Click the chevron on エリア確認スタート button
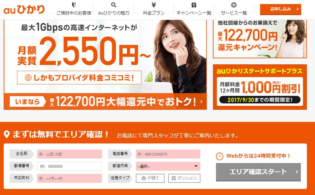 [x=297, y=172]
